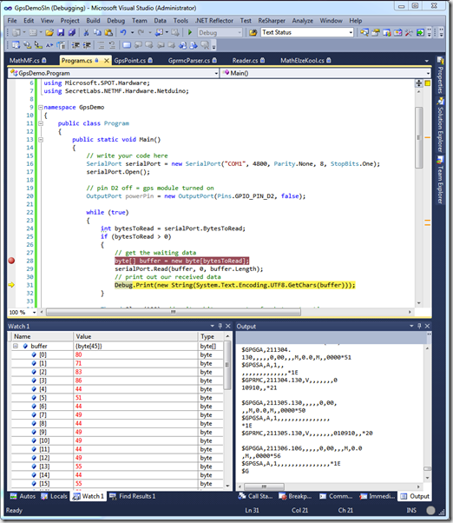Viewport: 453px width, 523px height.
Task: Click the Extension Manager green arrow icon
Action: 420,32
